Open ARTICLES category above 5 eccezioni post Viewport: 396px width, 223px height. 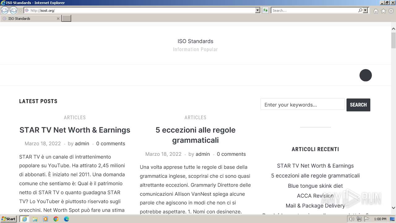pos(196,117)
